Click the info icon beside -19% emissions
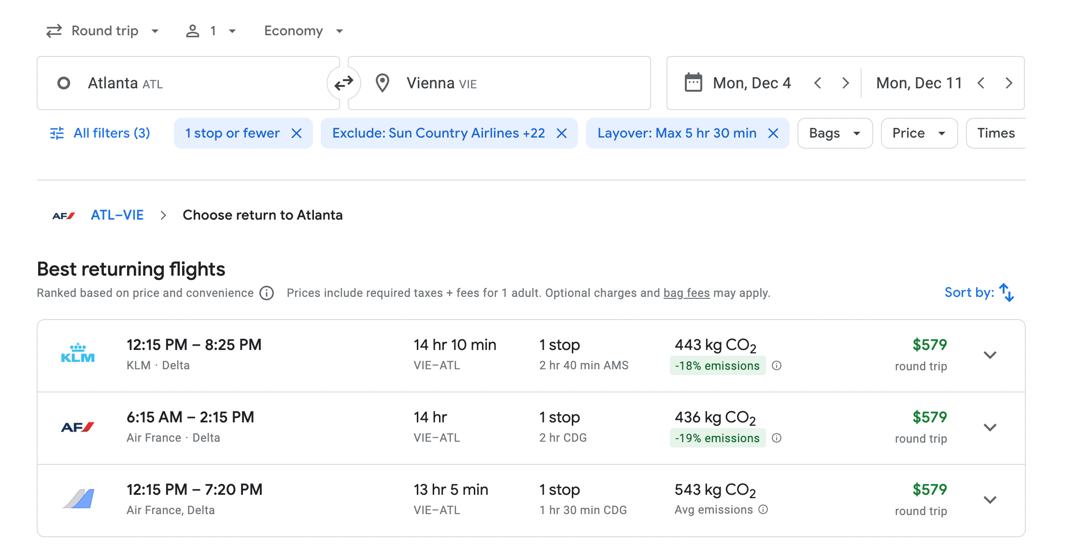The width and height of the screenshot is (1078, 559). point(777,438)
